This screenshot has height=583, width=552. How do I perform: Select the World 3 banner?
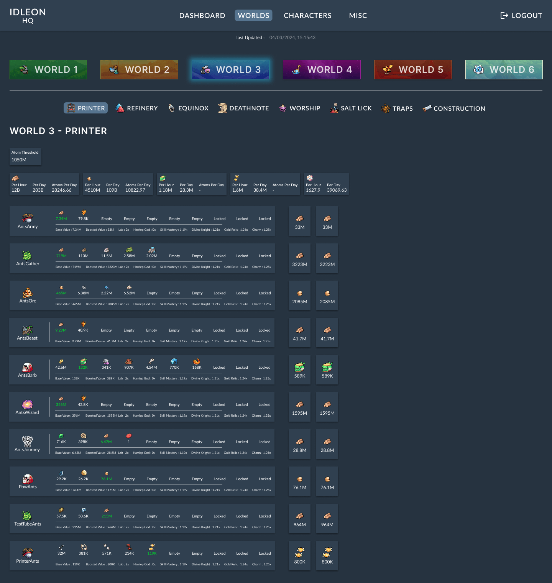230,69
